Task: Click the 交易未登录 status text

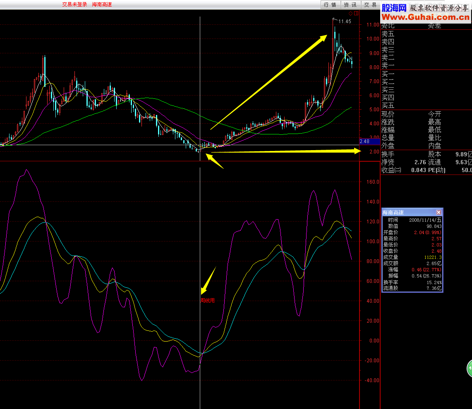Action: coord(74,5)
